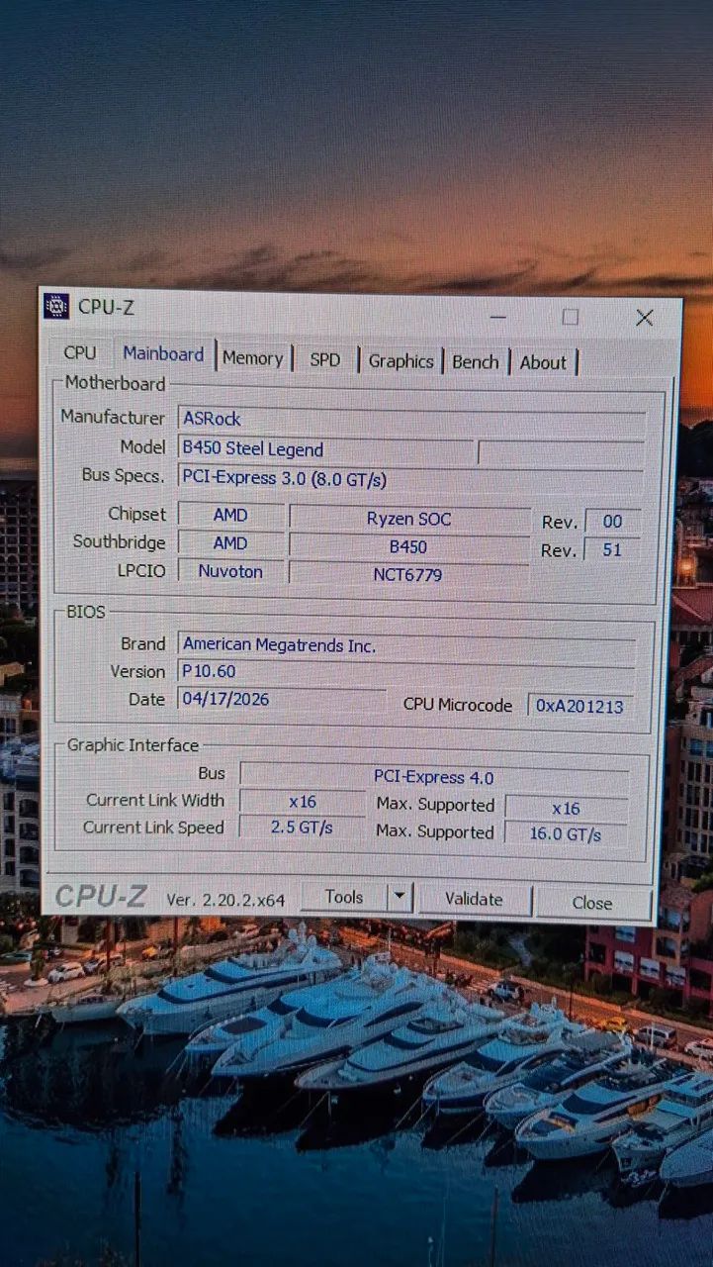Click the Southbridge Rev. value 51

point(612,550)
